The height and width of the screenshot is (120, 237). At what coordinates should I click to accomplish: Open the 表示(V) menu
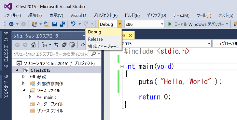56,15
